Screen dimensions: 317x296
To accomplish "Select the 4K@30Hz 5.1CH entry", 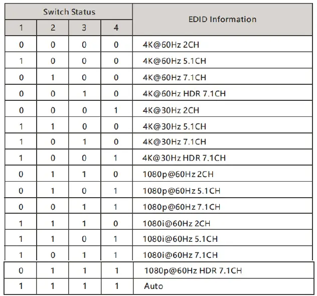I will [x=174, y=126].
